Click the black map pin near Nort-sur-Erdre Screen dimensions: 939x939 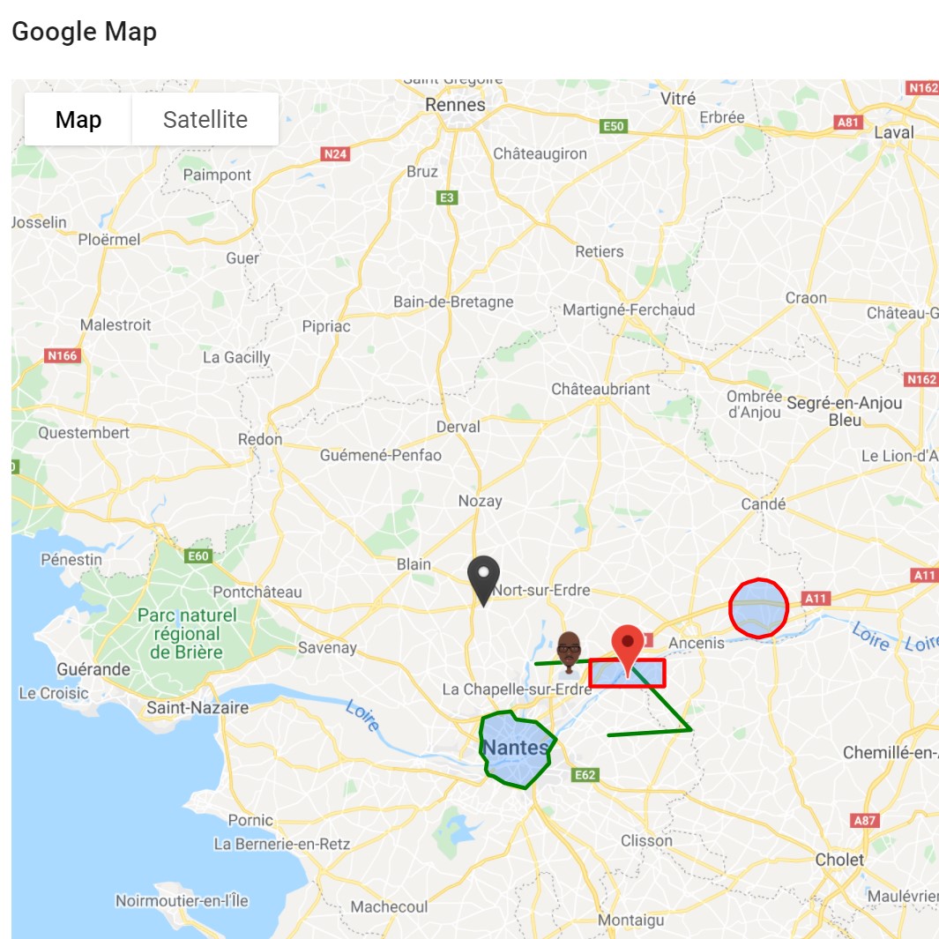click(x=483, y=580)
